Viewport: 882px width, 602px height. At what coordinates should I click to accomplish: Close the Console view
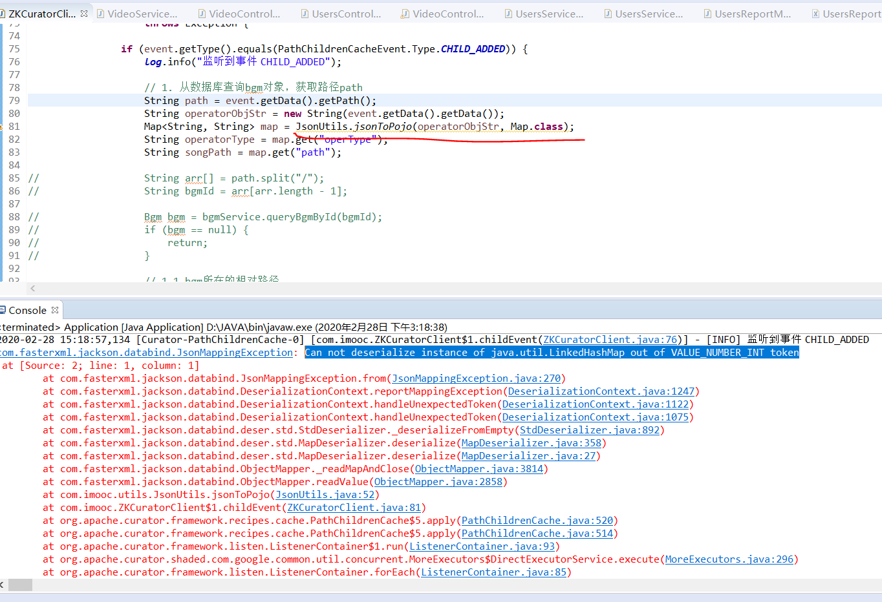(55, 310)
